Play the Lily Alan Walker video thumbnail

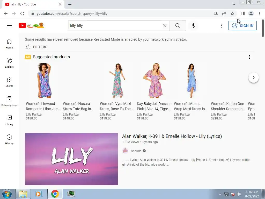pos(71,159)
